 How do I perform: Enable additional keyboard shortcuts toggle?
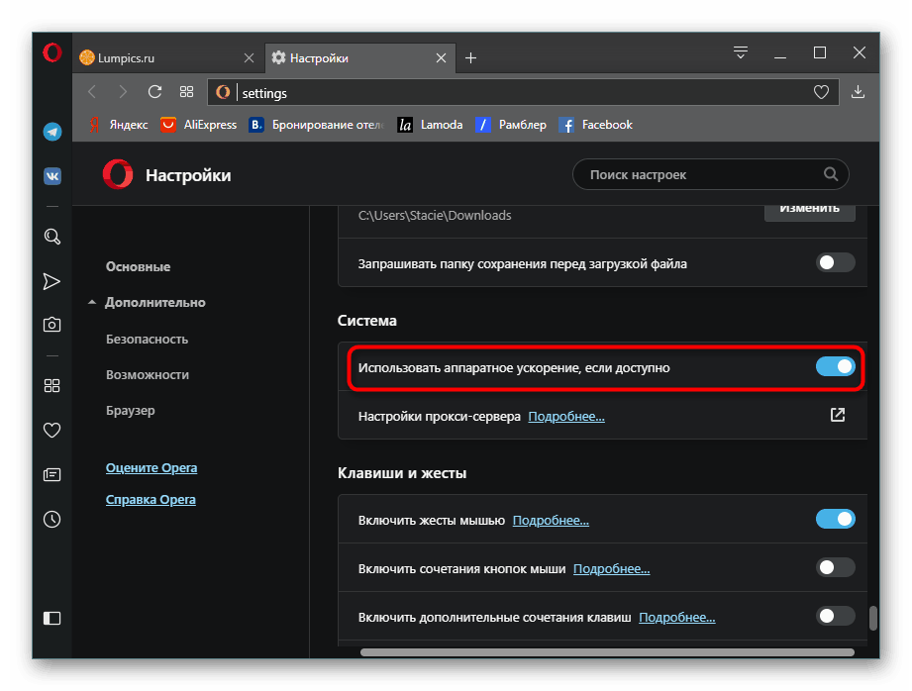(x=835, y=616)
